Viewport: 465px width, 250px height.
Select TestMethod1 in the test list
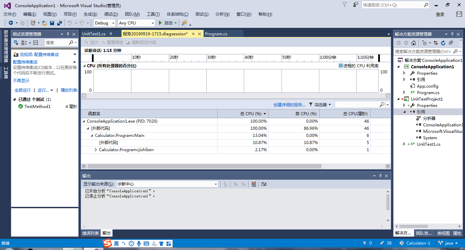point(37,106)
